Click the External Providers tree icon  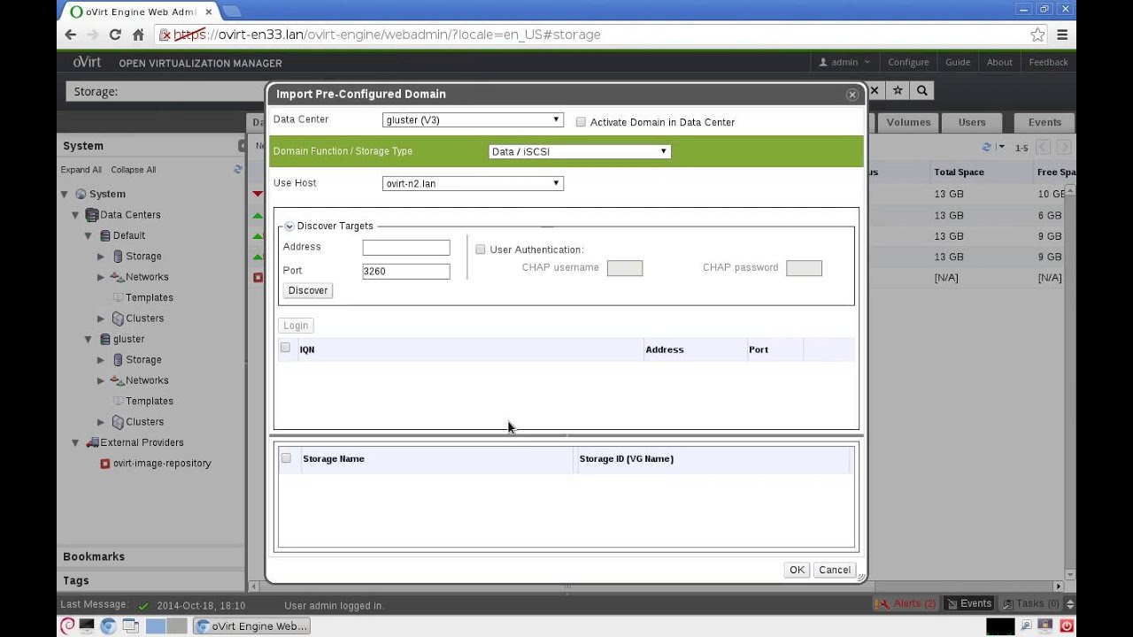point(92,442)
